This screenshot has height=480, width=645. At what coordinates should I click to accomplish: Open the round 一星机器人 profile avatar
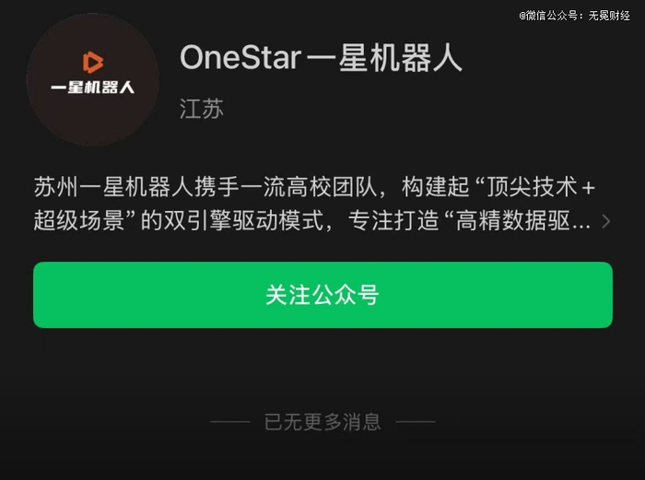coord(93,80)
